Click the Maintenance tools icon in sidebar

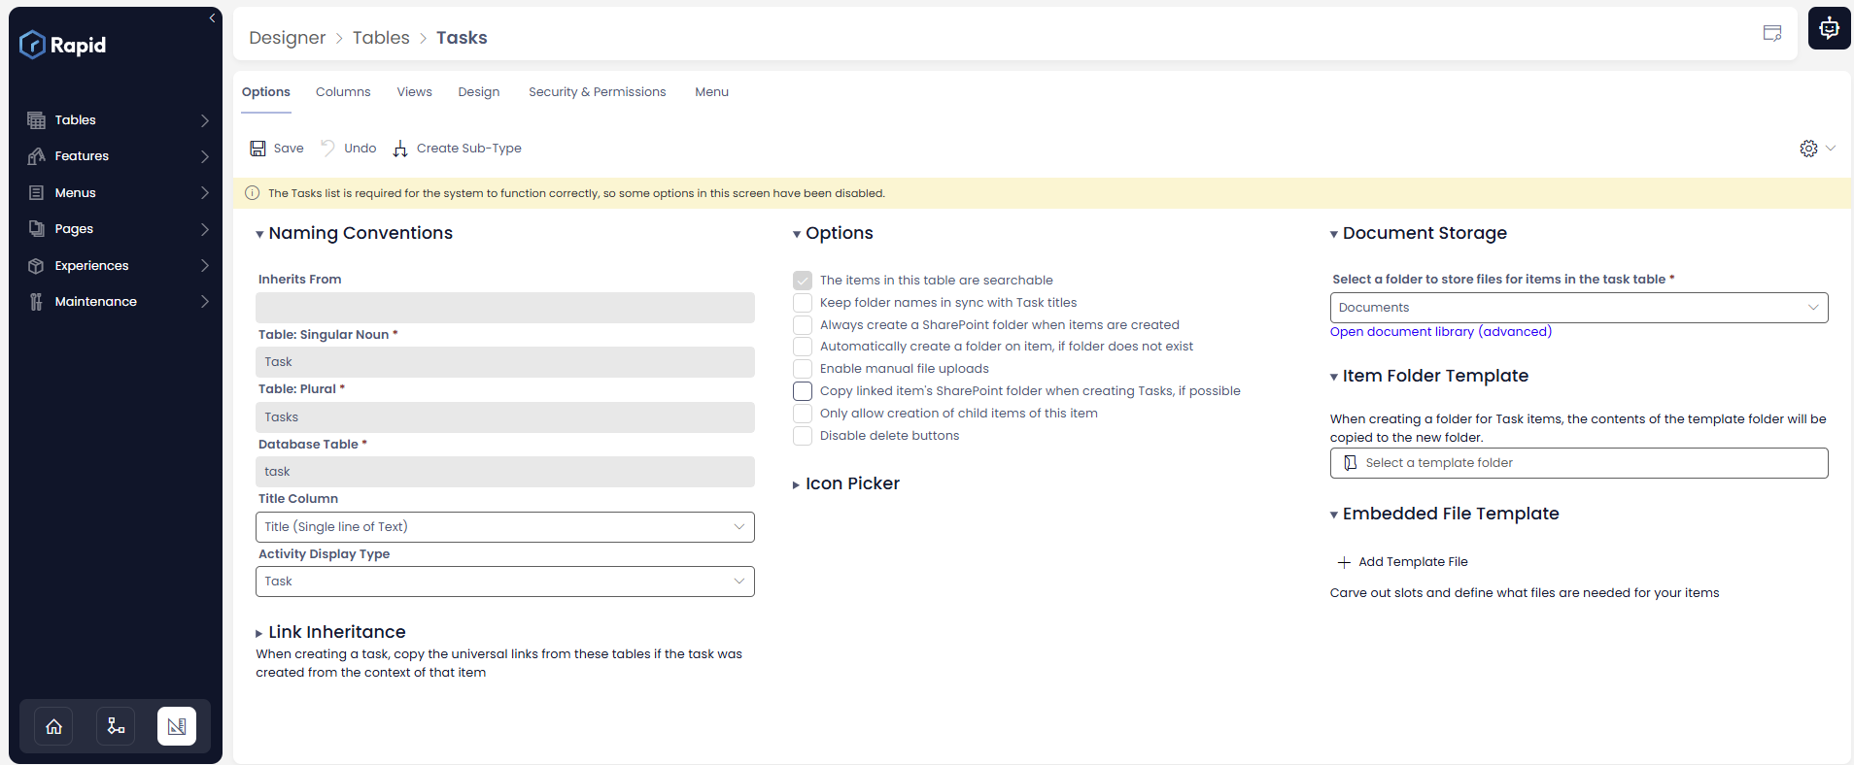point(36,302)
